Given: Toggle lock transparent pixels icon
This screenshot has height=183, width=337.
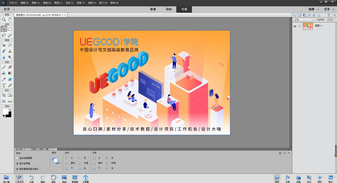Looking at the screenshot, I should [x=319, y=15].
